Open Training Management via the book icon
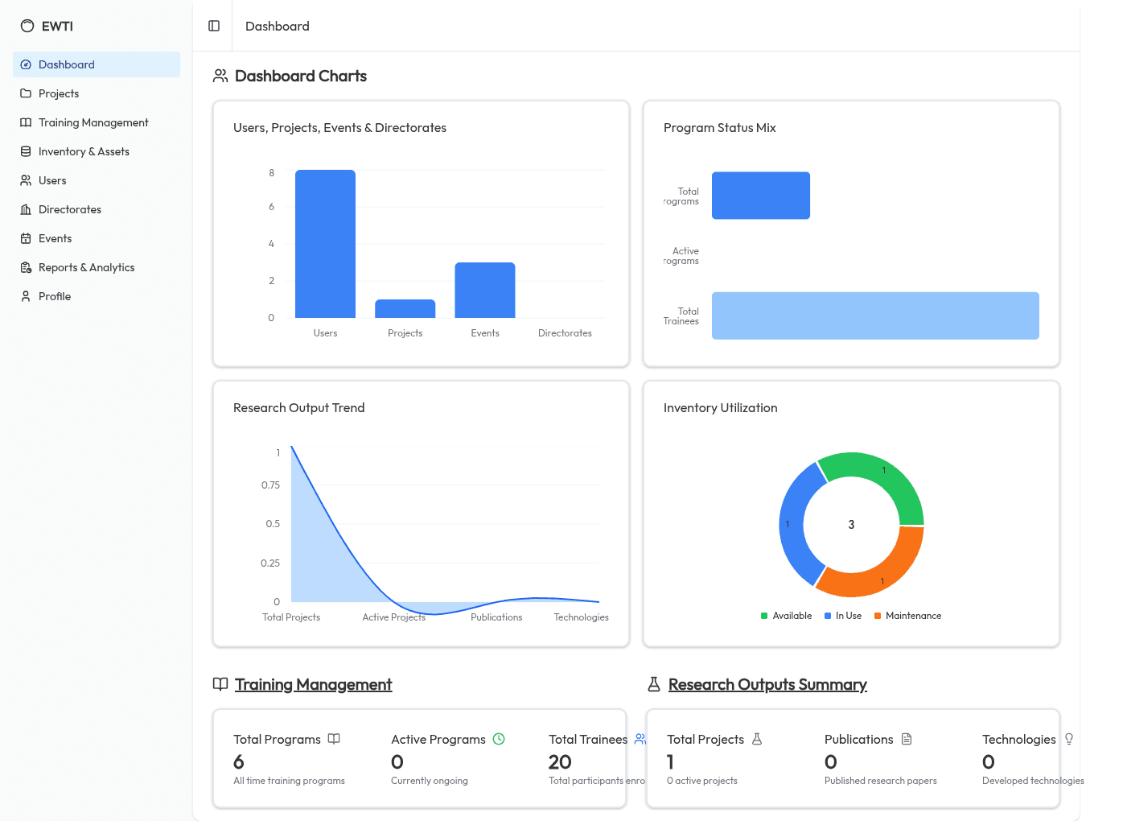Screen dimensions: 1127x821 point(25,122)
